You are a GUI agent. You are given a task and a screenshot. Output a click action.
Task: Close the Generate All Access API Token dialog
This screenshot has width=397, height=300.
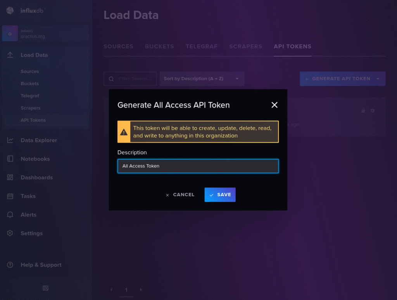pyautogui.click(x=274, y=105)
